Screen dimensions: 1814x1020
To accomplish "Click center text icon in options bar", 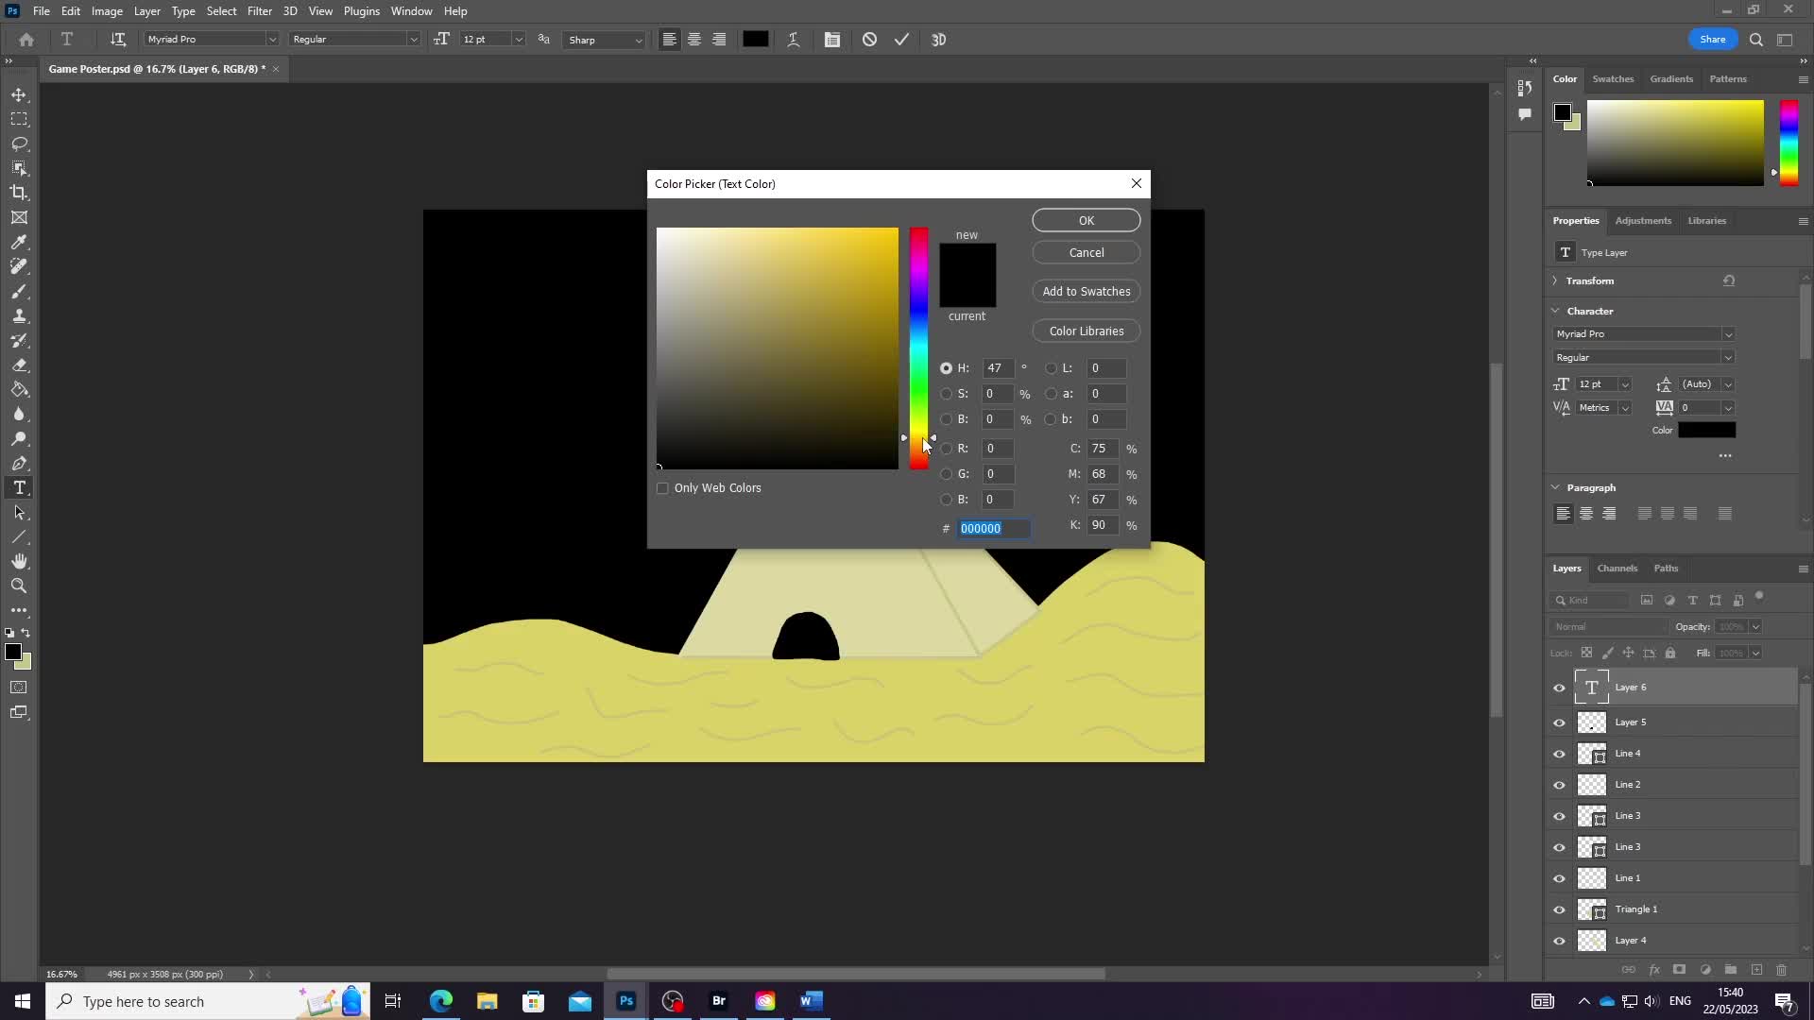I will [x=694, y=40].
